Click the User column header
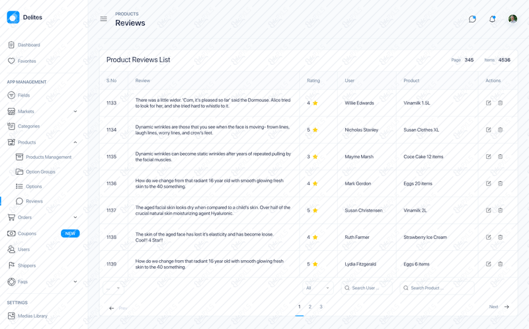Viewport: 529px width, 329px height. [350, 80]
